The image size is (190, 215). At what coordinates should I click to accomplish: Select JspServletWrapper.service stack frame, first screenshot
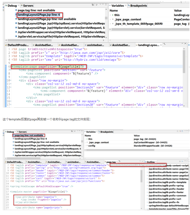point(60,32)
